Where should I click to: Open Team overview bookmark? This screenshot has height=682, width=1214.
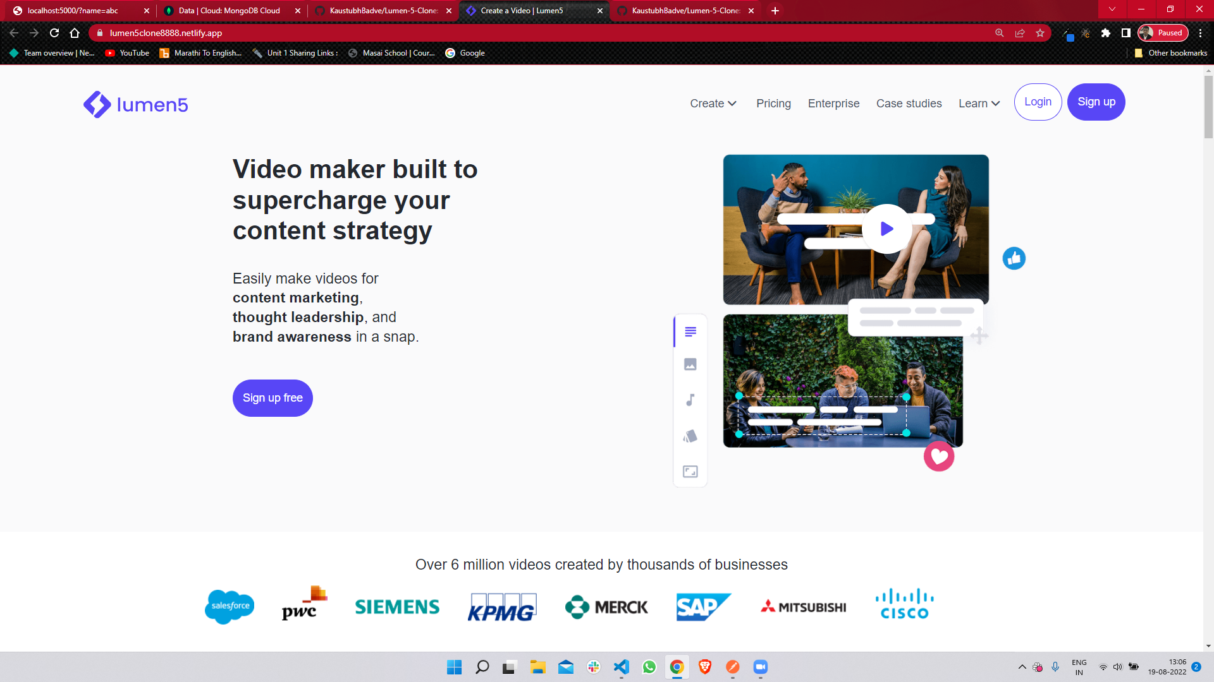coord(52,53)
